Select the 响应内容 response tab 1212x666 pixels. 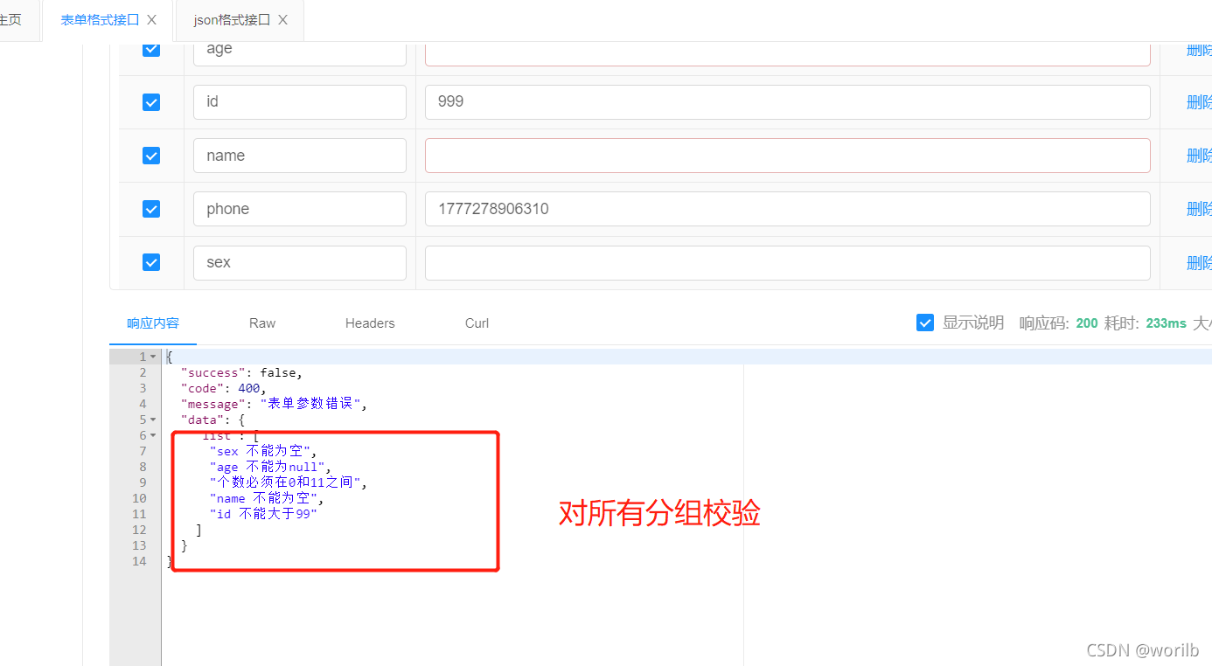coord(153,323)
